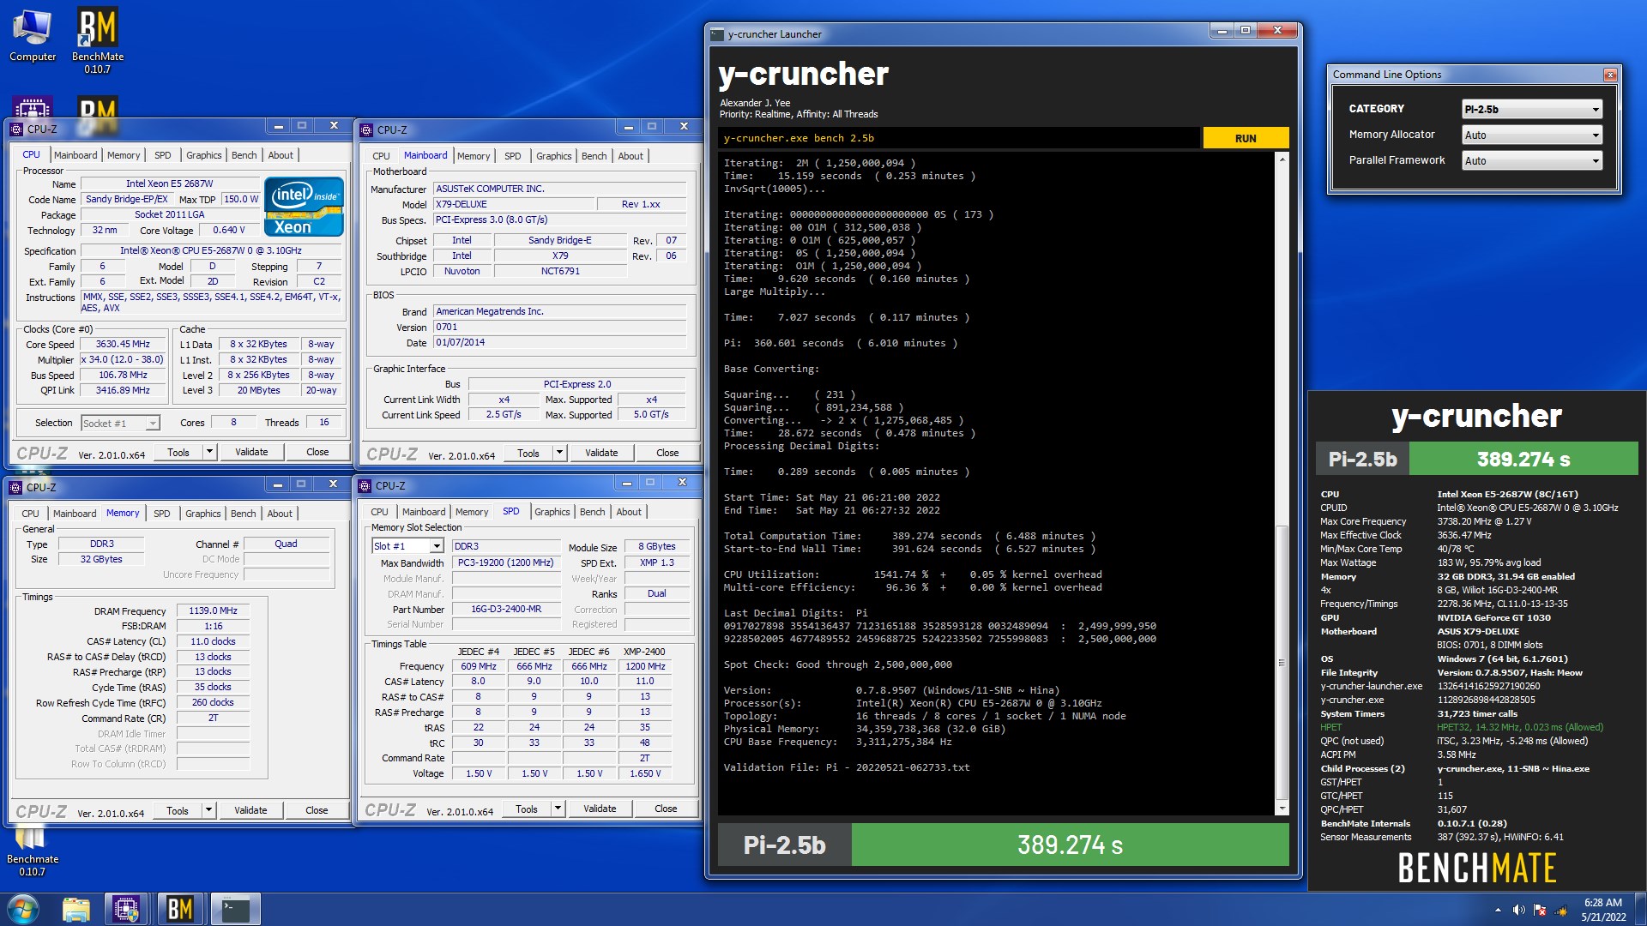
Task: Click the XMP-2400 timings column header
Action: 644,652
